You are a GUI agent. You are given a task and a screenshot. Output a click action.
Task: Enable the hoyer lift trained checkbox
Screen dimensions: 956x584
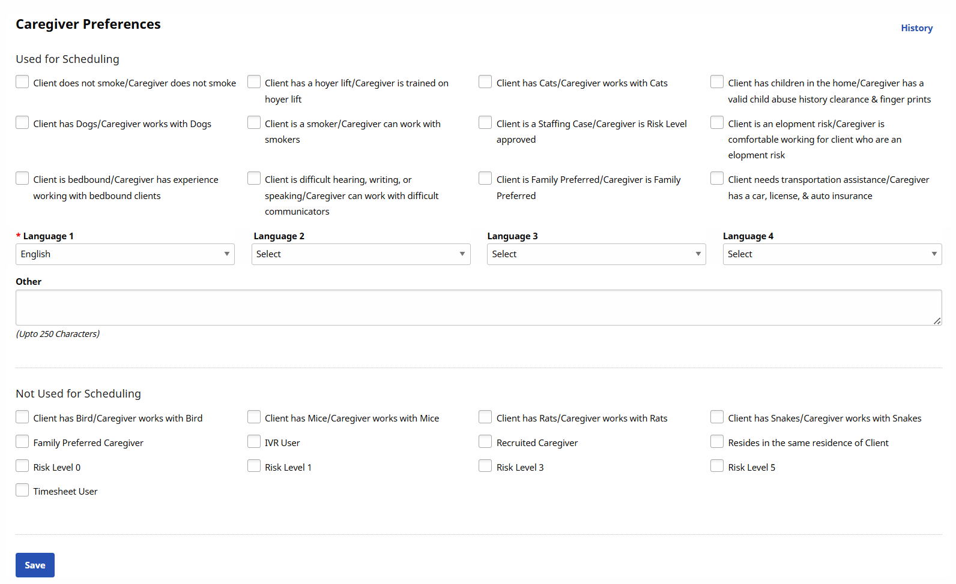pos(254,82)
